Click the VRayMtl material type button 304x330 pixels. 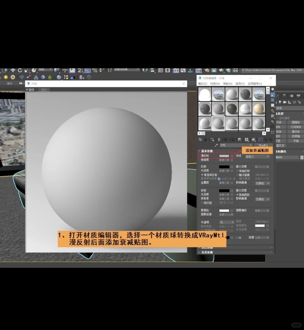coord(263,145)
